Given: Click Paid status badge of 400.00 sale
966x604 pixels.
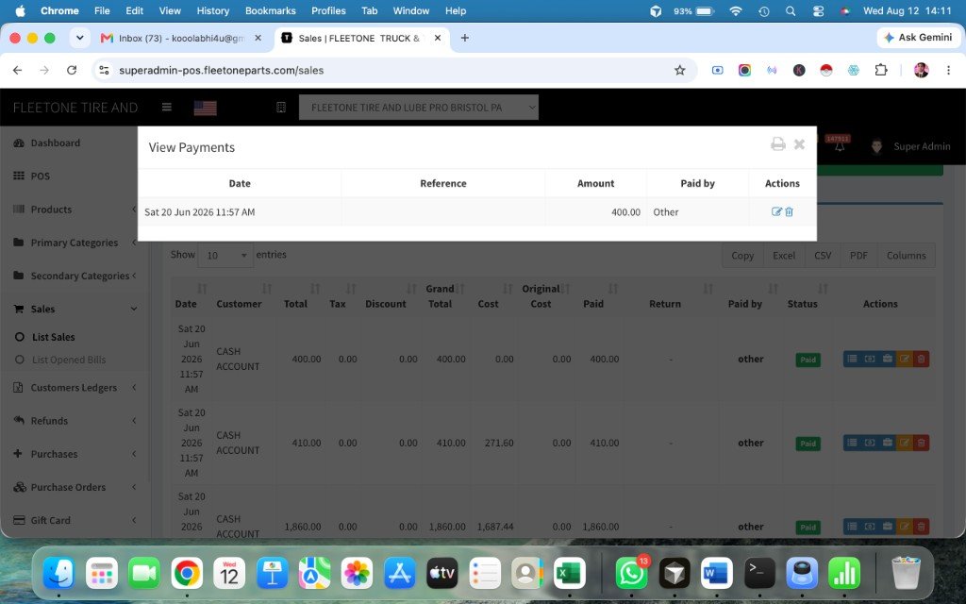Looking at the screenshot, I should [x=808, y=360].
